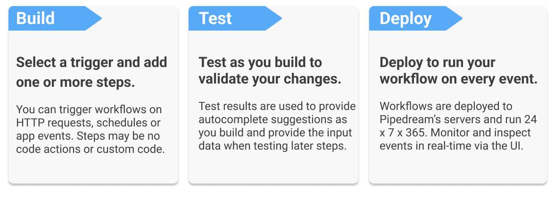Click the words 'one or more steps.'
This screenshot has width=554, height=201.
click(x=75, y=82)
